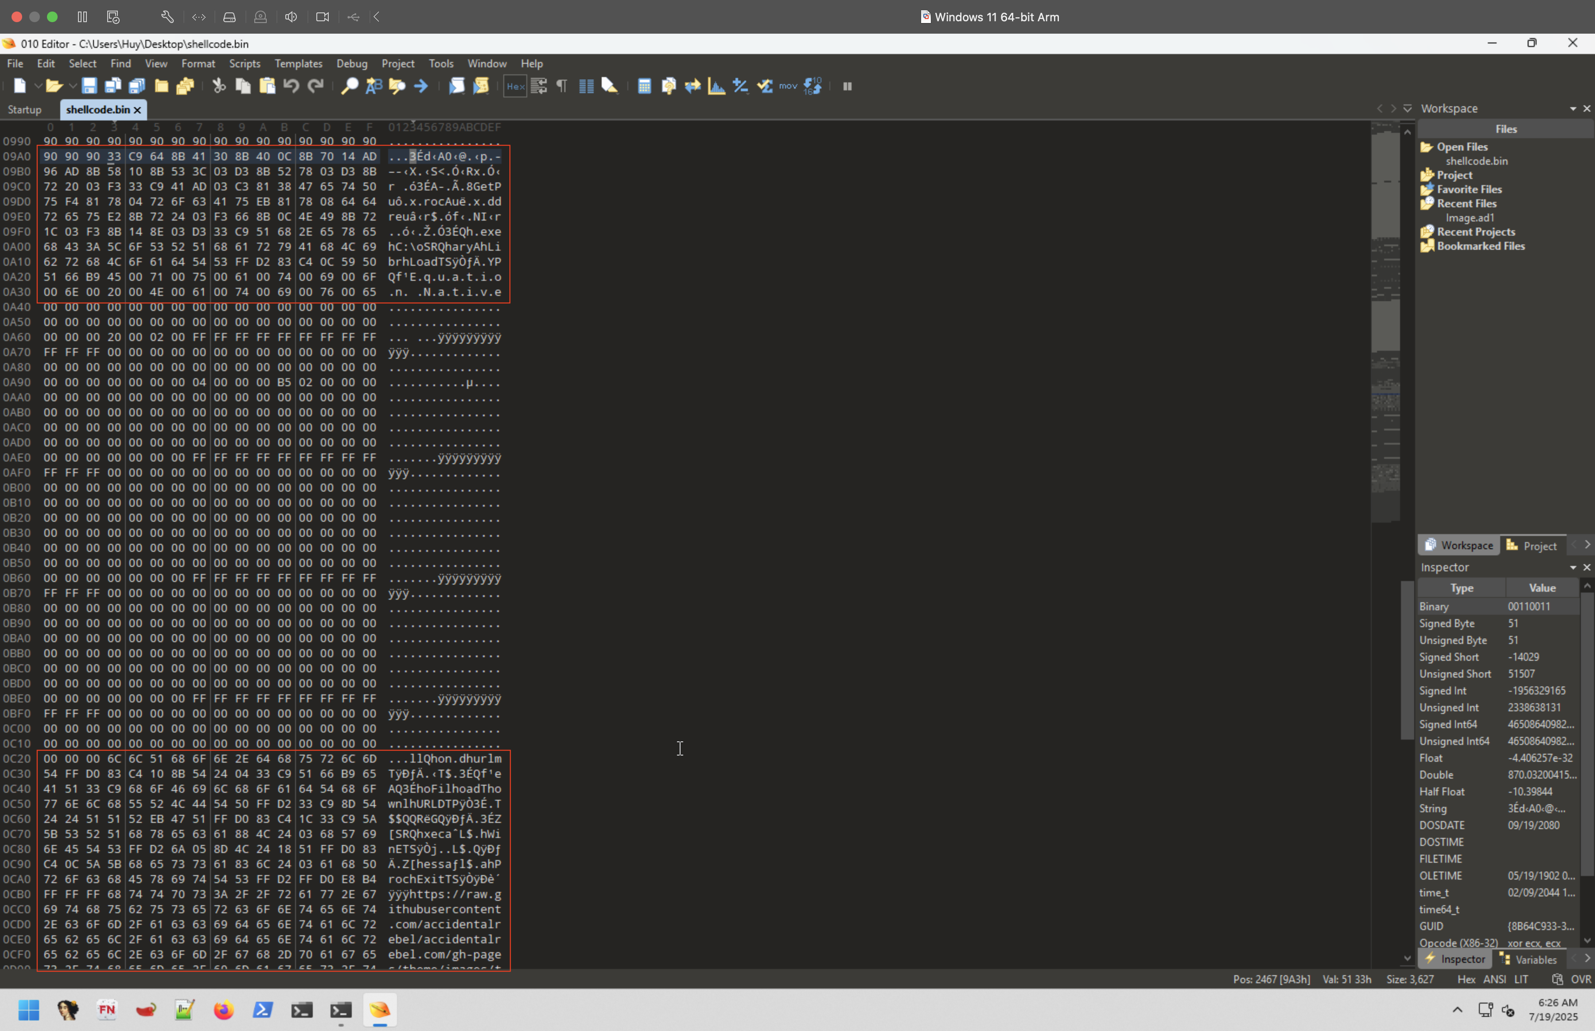Viewport: 1595px width, 1031px height.
Task: Toggle the Hex edit mode button
Action: tap(515, 85)
